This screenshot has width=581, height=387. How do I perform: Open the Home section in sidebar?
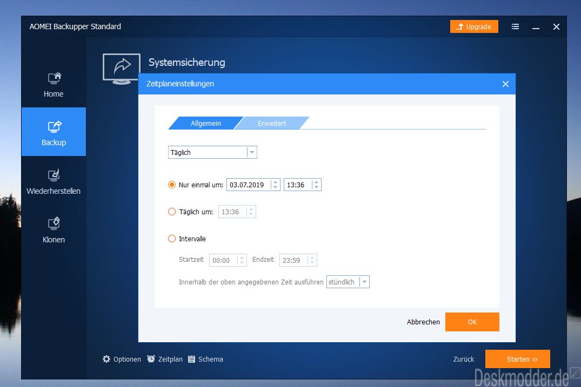tap(54, 85)
